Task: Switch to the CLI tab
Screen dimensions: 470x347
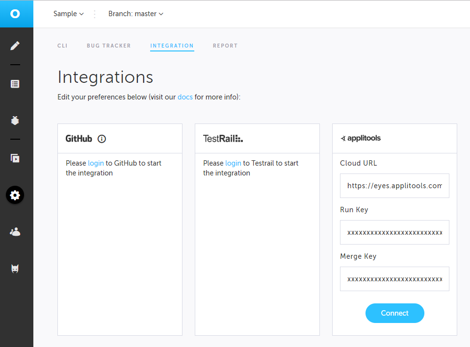Action: click(62, 46)
